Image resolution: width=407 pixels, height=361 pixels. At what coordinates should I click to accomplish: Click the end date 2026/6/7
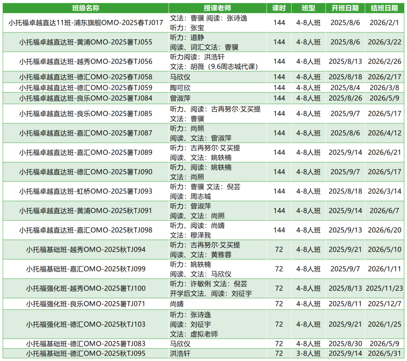384,210
